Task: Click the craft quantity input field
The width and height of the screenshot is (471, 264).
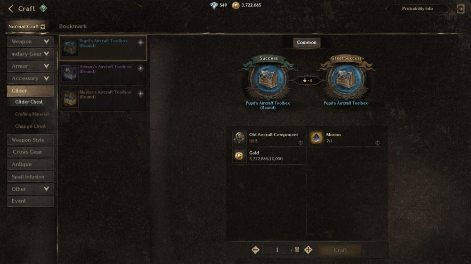Action: click(x=277, y=249)
